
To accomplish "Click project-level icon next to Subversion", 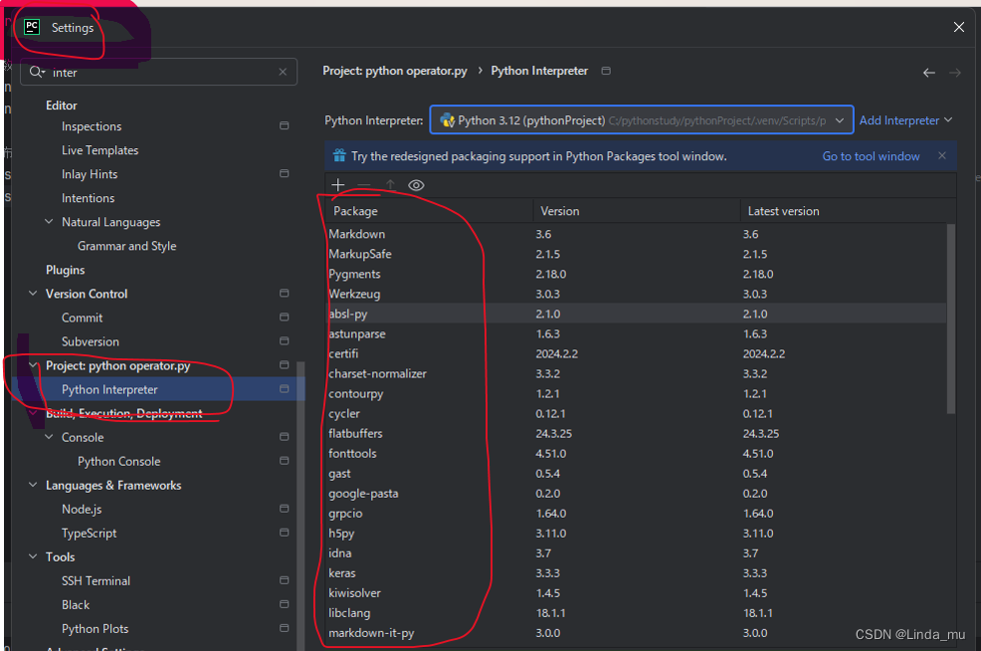I will coord(284,341).
